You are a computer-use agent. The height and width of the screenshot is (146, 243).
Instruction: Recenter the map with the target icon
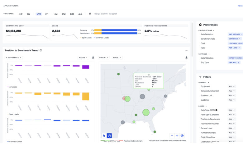[182, 135]
